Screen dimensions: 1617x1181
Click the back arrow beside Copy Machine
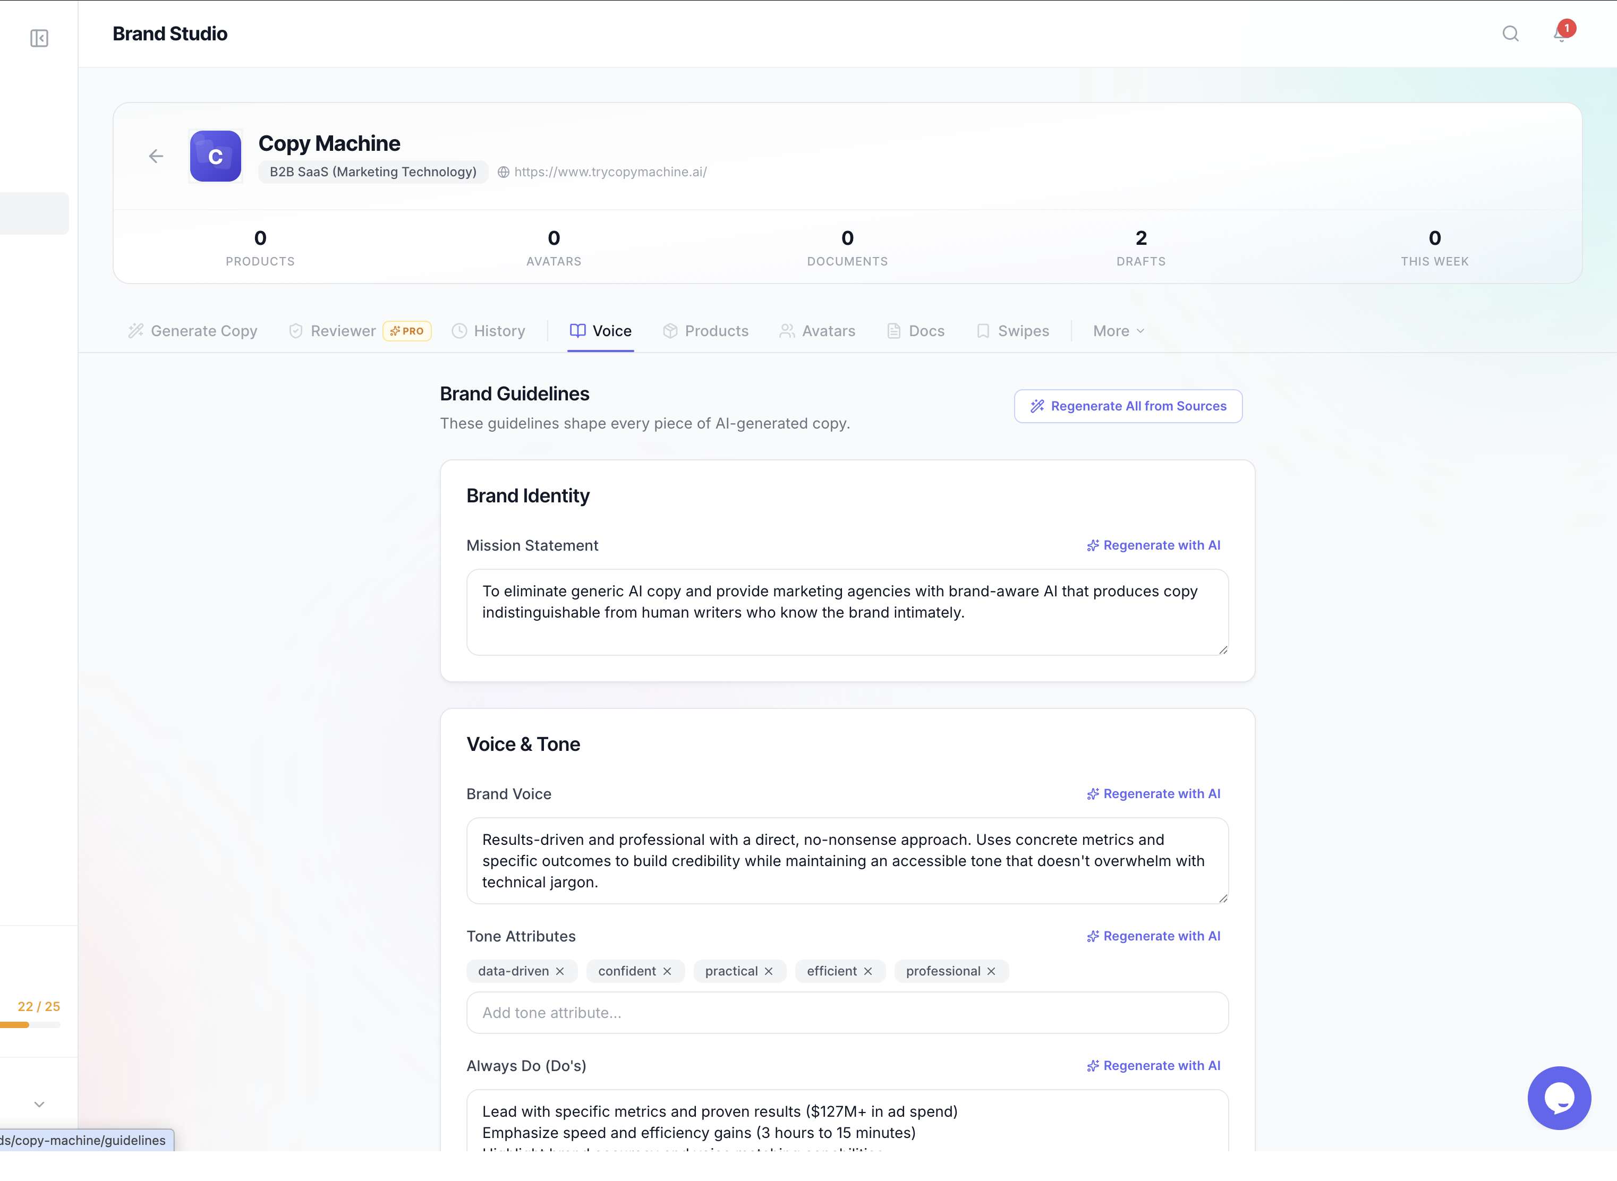coord(156,156)
